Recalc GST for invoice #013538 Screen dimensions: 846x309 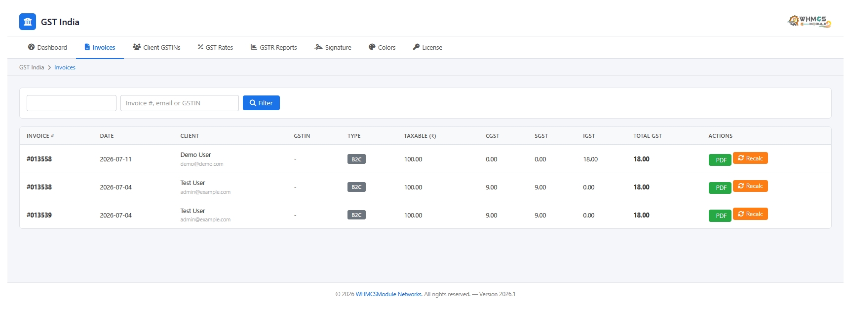750,186
